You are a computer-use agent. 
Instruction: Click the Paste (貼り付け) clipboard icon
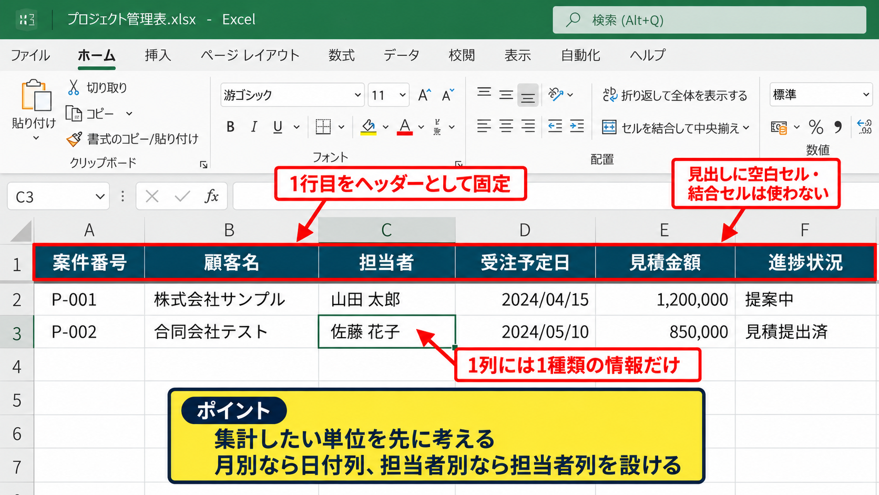pyautogui.click(x=35, y=96)
